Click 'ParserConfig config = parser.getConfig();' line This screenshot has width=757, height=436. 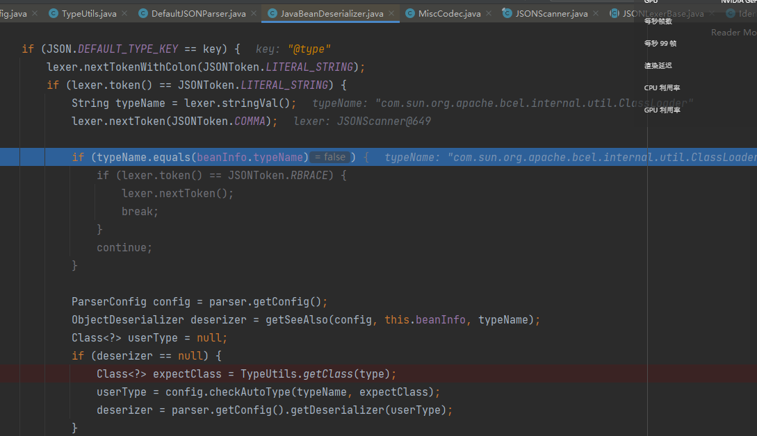click(200, 302)
